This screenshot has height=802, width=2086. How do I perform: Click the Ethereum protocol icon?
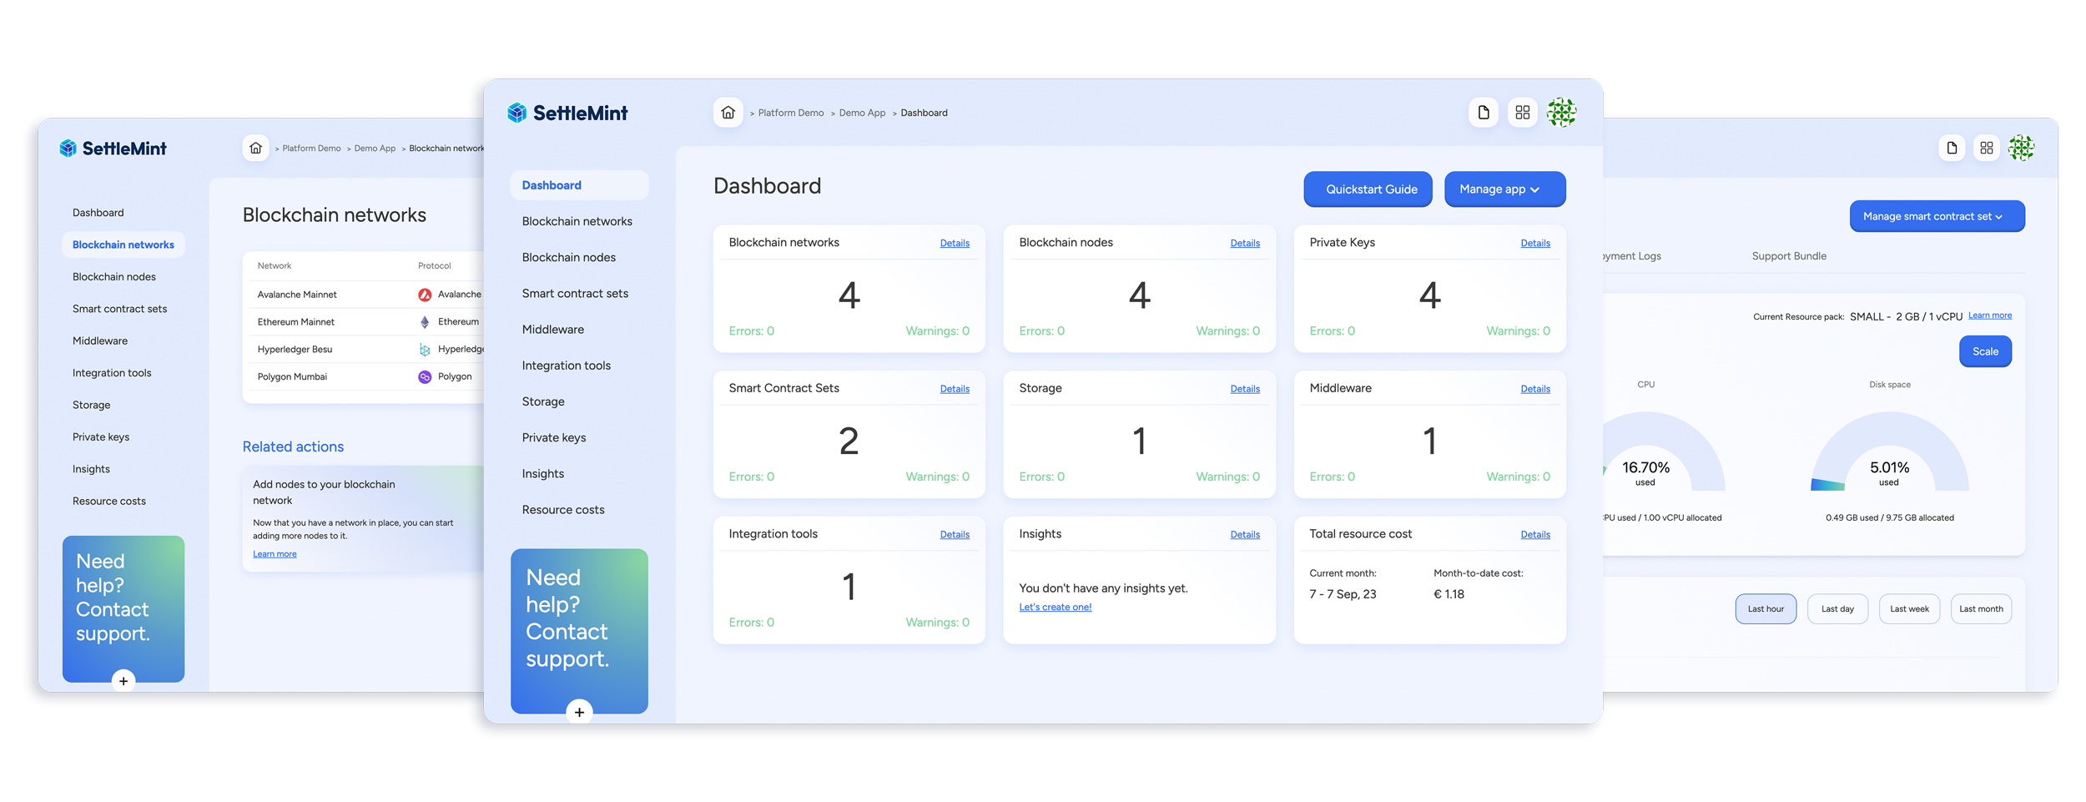click(x=426, y=321)
